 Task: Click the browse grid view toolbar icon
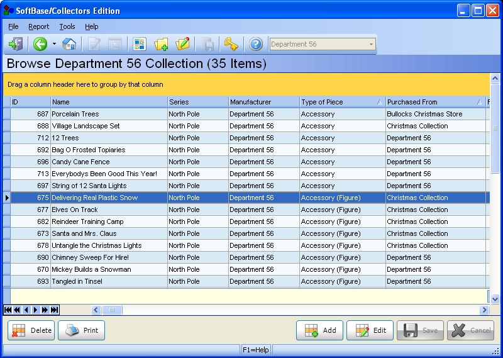(140, 44)
